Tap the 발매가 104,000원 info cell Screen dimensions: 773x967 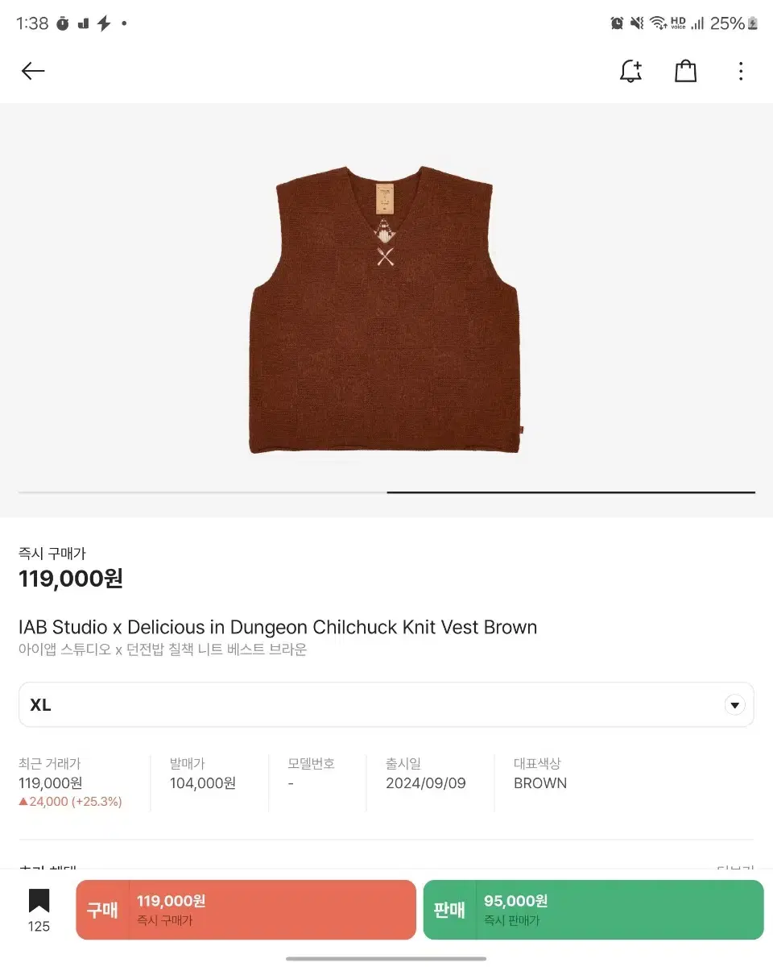click(203, 774)
